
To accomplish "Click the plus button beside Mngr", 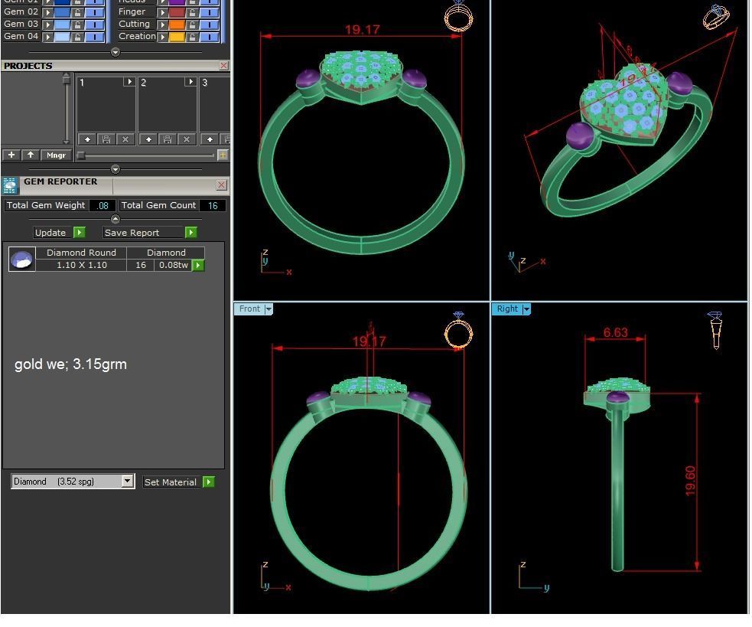I will pyautogui.click(x=11, y=155).
